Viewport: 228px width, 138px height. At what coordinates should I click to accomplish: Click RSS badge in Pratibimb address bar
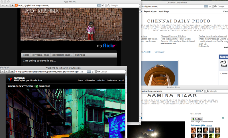click(89, 72)
